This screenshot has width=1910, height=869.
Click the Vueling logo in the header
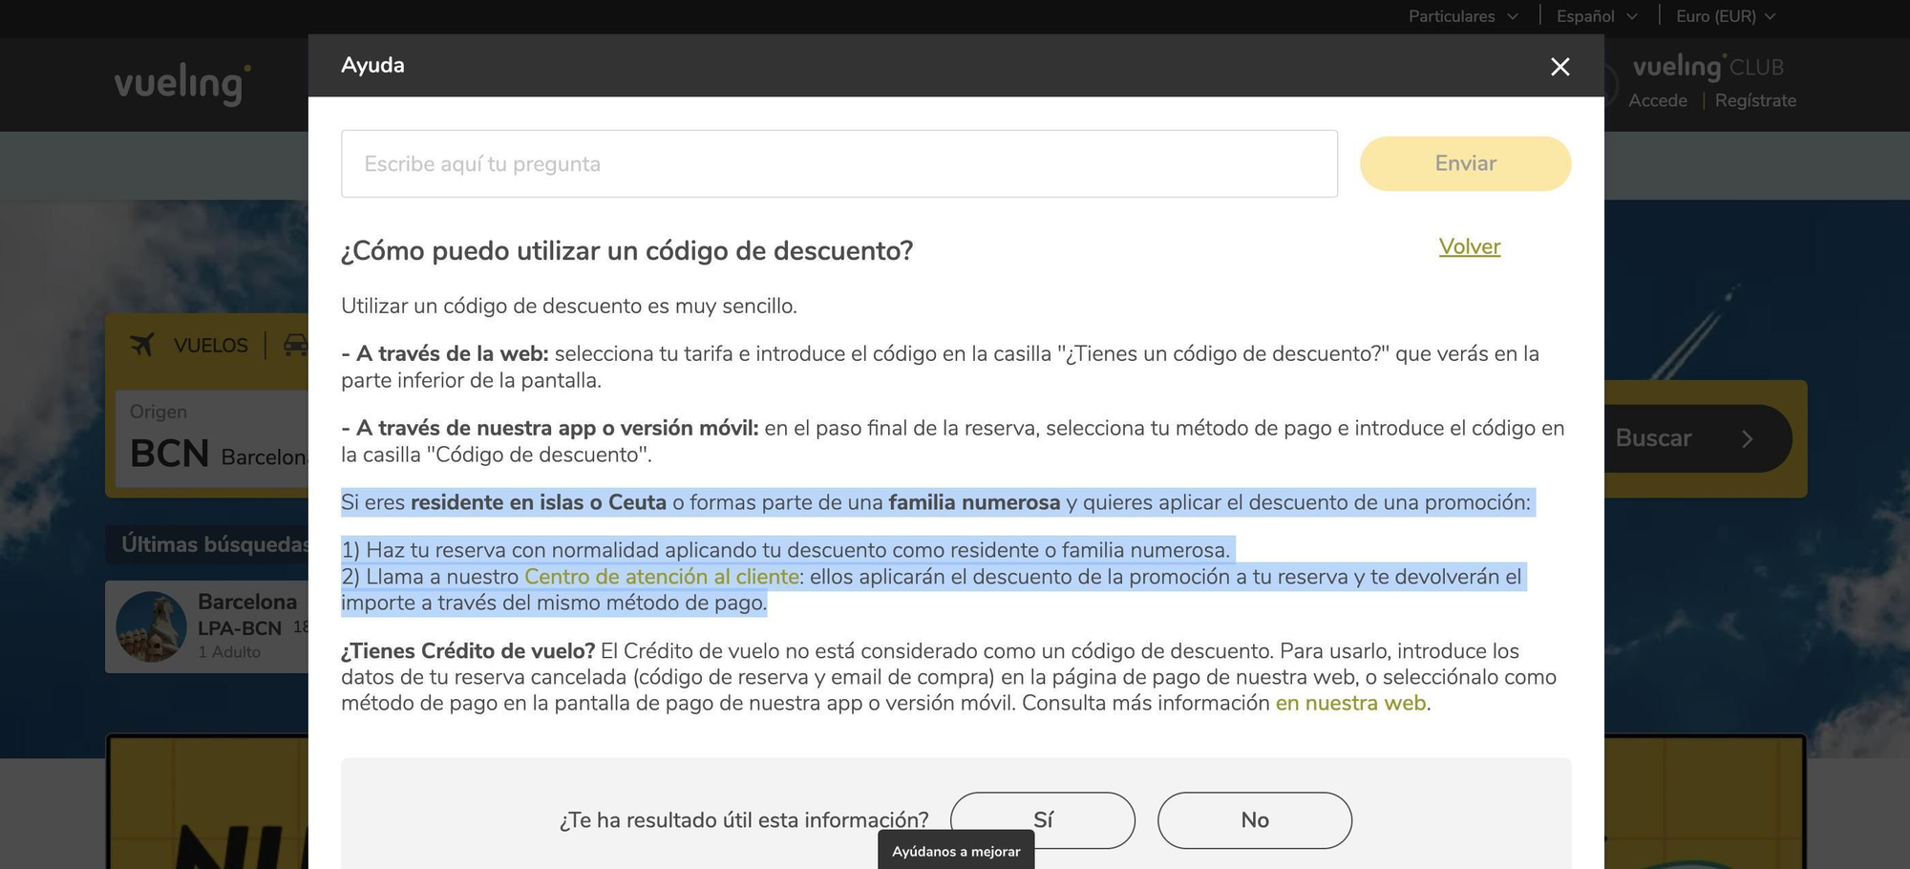point(180,84)
